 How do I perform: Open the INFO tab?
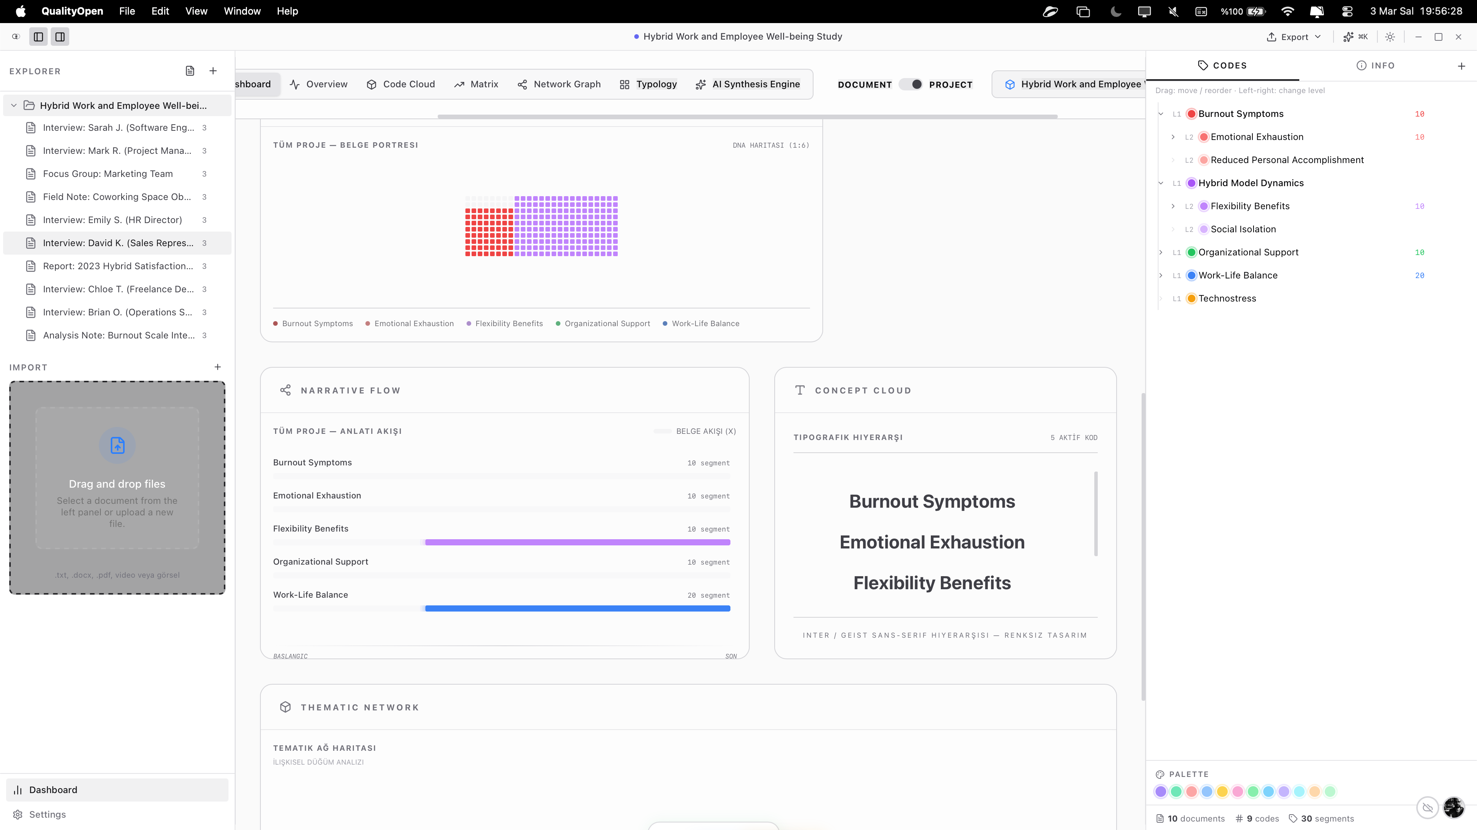coord(1375,65)
